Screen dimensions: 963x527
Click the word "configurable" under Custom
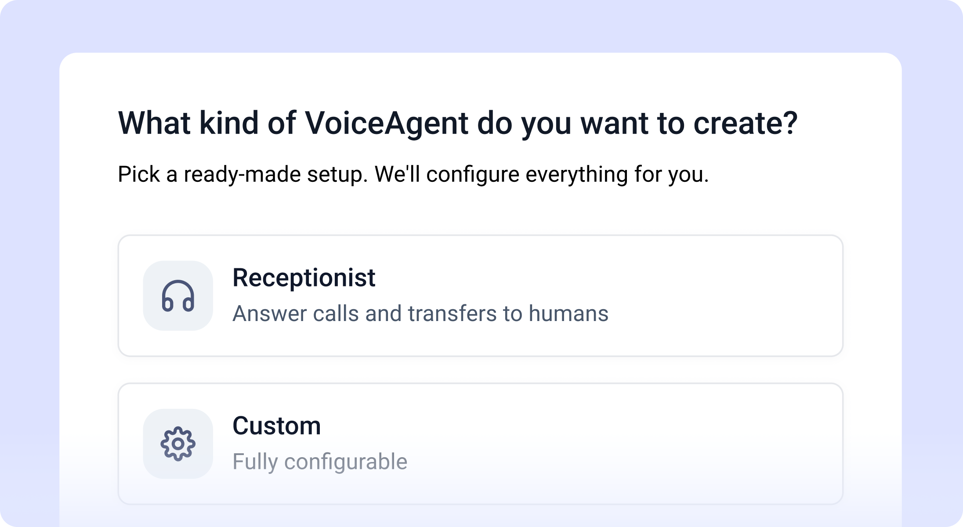pyautogui.click(x=346, y=462)
